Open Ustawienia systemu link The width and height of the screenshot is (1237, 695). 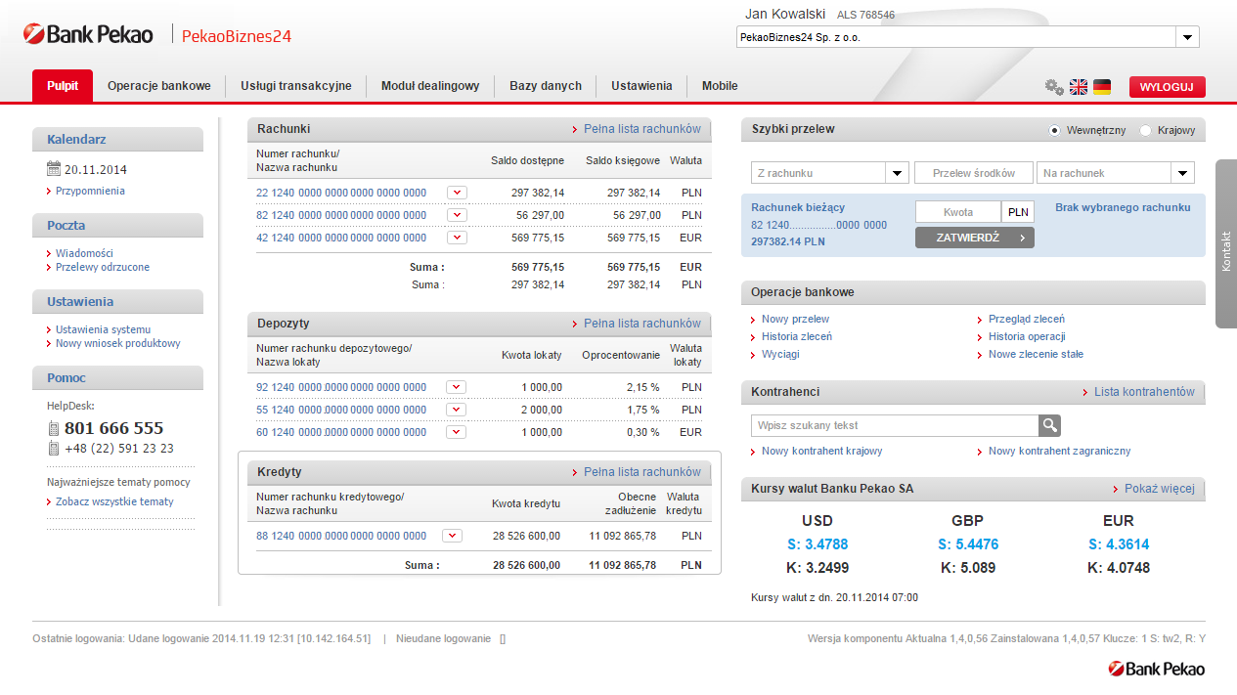tap(104, 329)
